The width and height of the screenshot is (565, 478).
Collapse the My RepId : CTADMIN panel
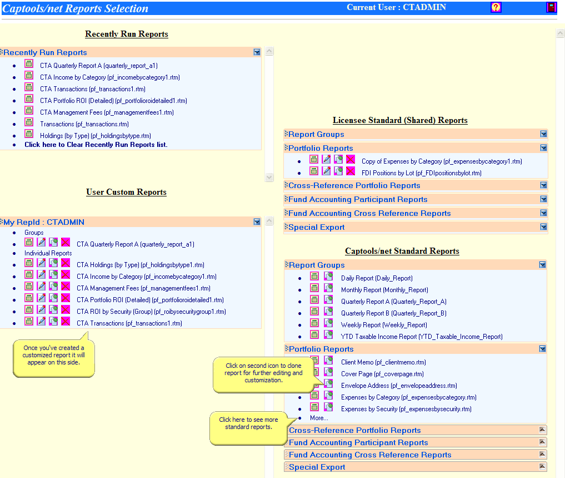click(x=257, y=222)
